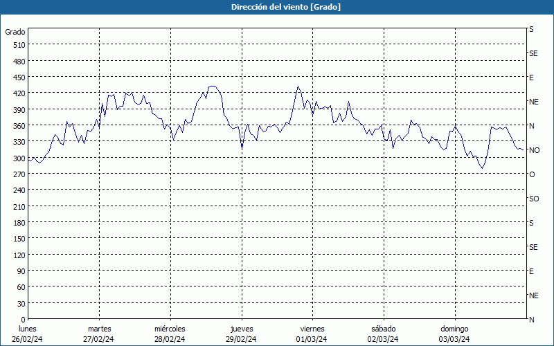
Task: Click the chart title "Dirección del viento [Grado]"
Action: click(x=286, y=7)
